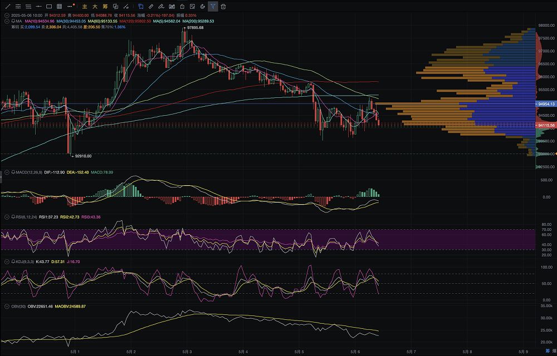
Task: Open the more drawing tools ellipsis menu
Action: 69,7
